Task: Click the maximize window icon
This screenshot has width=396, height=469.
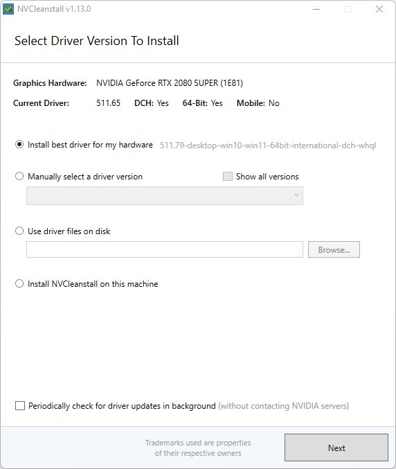Action: tap(348, 9)
